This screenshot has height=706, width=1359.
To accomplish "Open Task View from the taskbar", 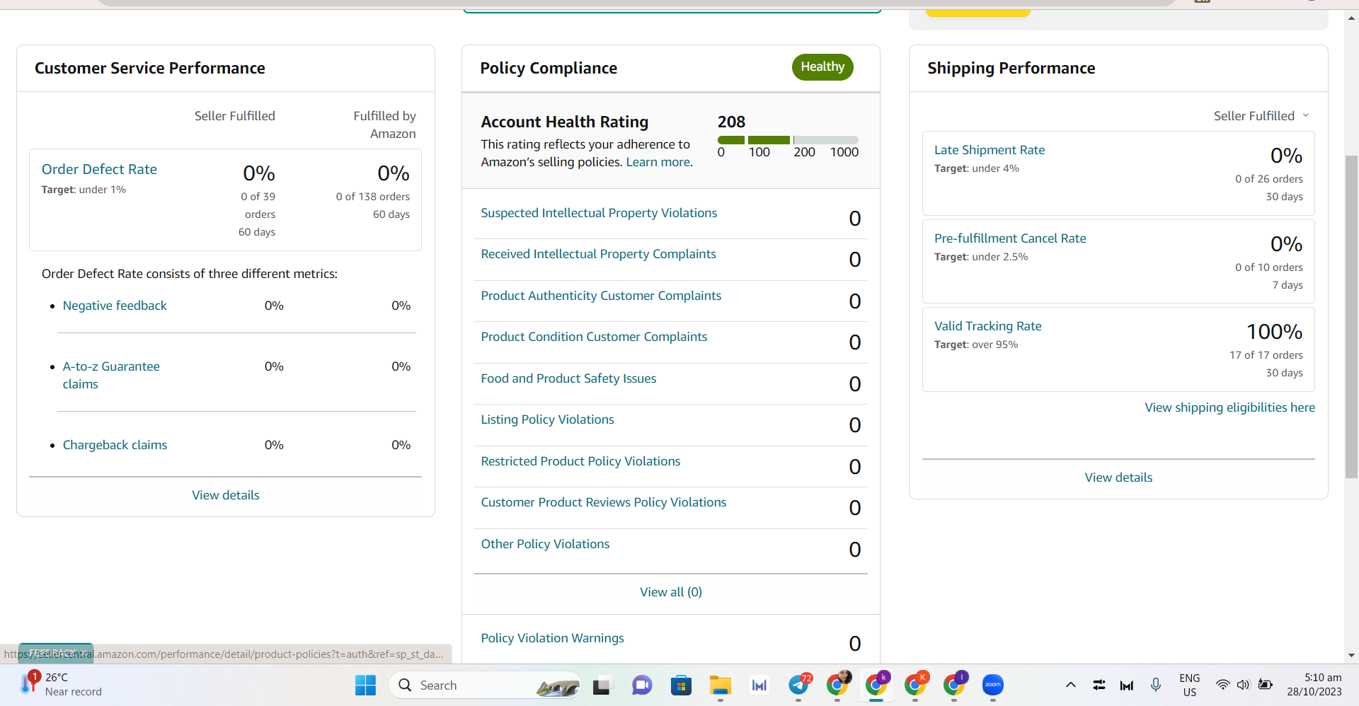I will click(602, 685).
